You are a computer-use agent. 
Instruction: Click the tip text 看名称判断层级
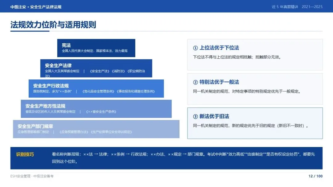(x=66, y=154)
